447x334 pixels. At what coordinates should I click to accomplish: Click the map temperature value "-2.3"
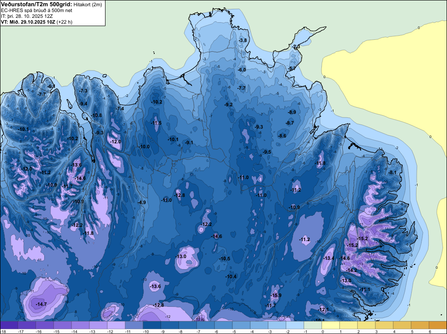(296, 47)
